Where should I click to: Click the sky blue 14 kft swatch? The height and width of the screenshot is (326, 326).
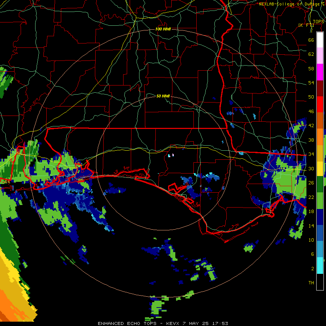(320, 249)
